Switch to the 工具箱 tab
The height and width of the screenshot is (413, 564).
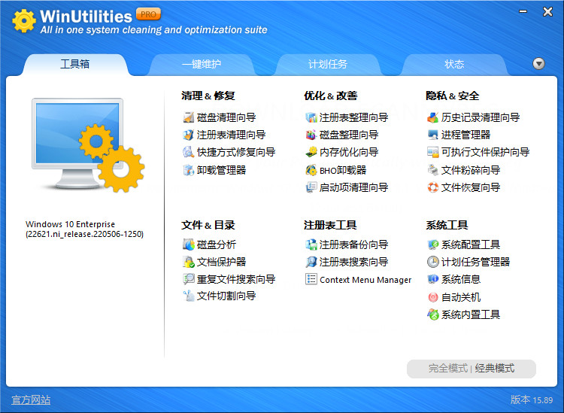(74, 65)
